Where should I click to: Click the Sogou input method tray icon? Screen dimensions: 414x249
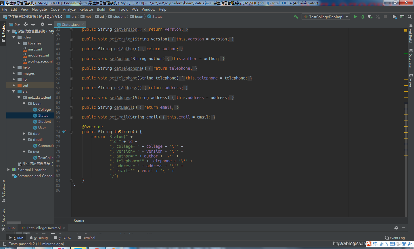tap(369, 244)
